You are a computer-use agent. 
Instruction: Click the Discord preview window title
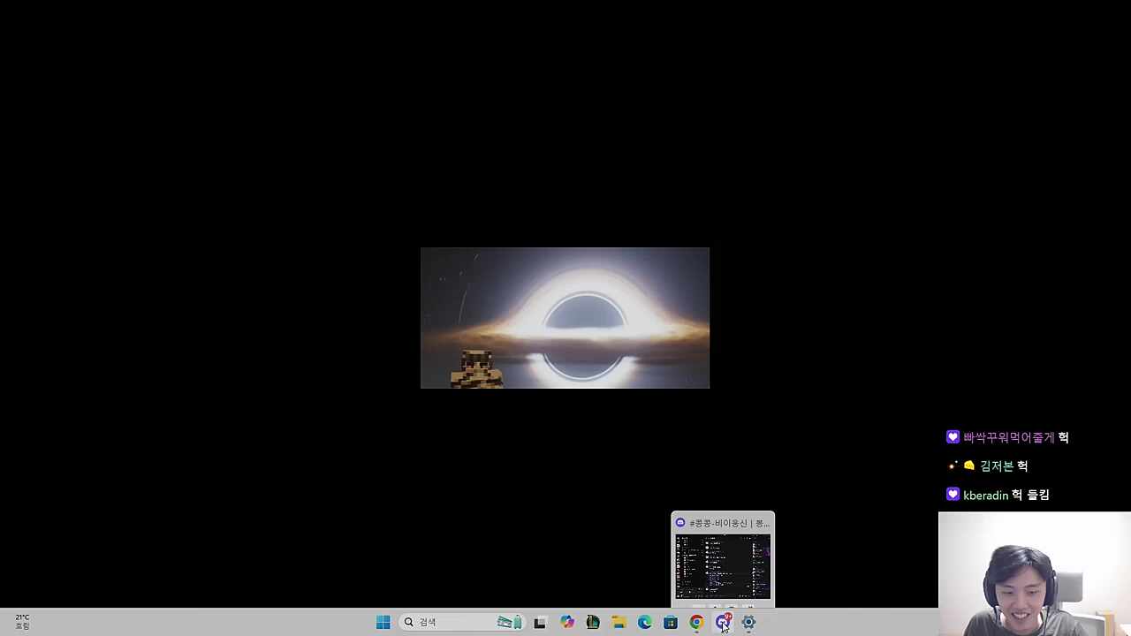(728, 523)
